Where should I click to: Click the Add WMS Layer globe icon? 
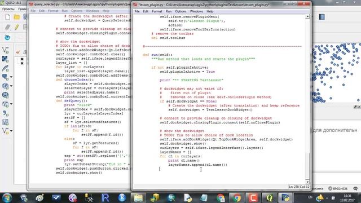5,86
